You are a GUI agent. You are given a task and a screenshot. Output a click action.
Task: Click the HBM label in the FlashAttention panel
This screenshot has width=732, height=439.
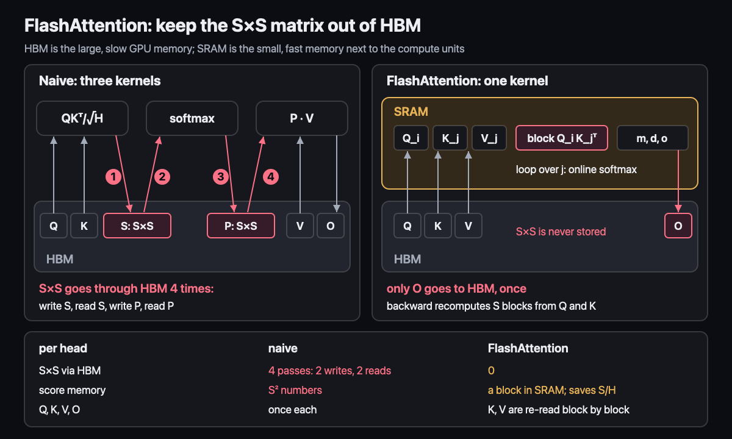[407, 259]
